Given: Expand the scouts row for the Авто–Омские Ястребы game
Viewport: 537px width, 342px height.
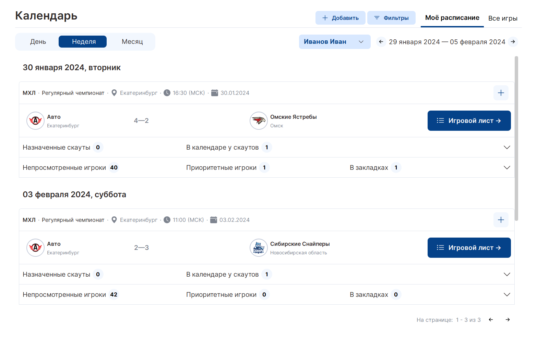Looking at the screenshot, I should point(507,147).
